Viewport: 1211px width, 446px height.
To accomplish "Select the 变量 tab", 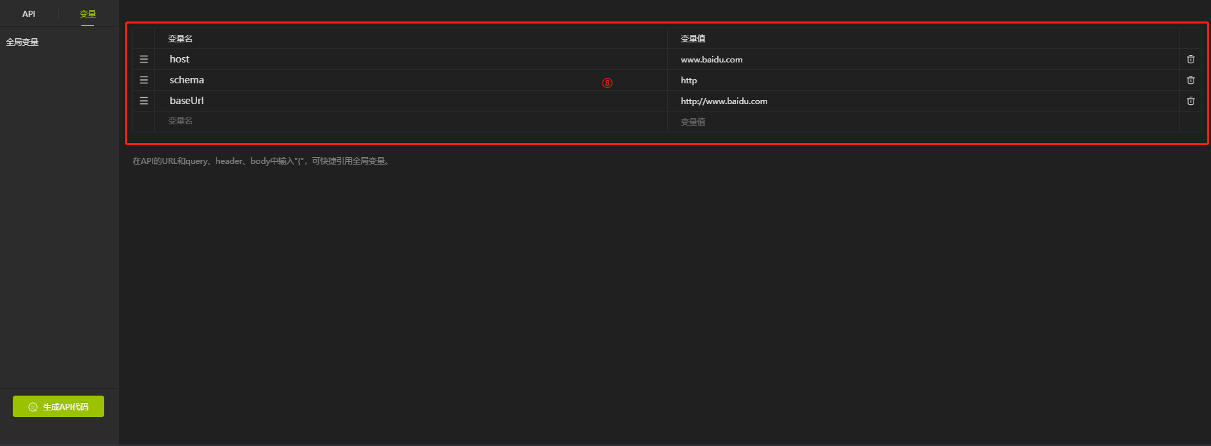I will [x=88, y=13].
